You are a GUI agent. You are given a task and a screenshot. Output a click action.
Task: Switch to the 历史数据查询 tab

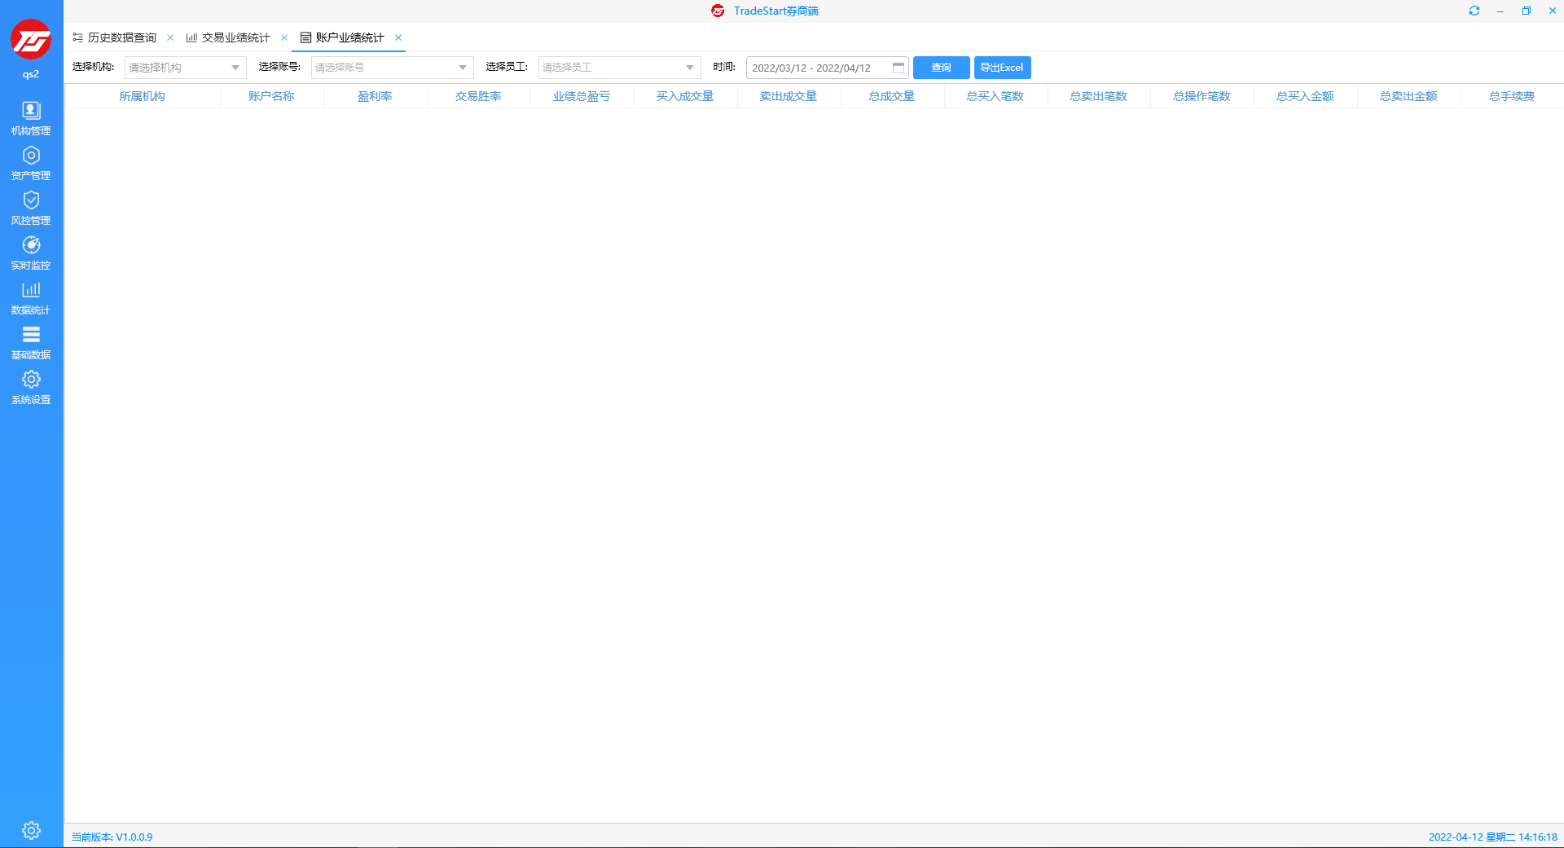(121, 37)
